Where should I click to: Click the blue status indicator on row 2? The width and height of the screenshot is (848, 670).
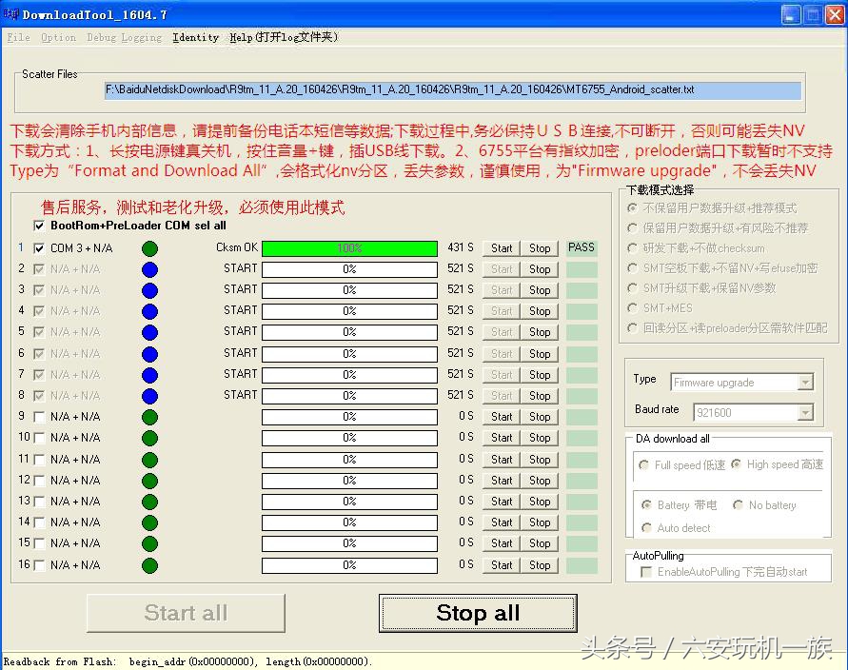(150, 268)
